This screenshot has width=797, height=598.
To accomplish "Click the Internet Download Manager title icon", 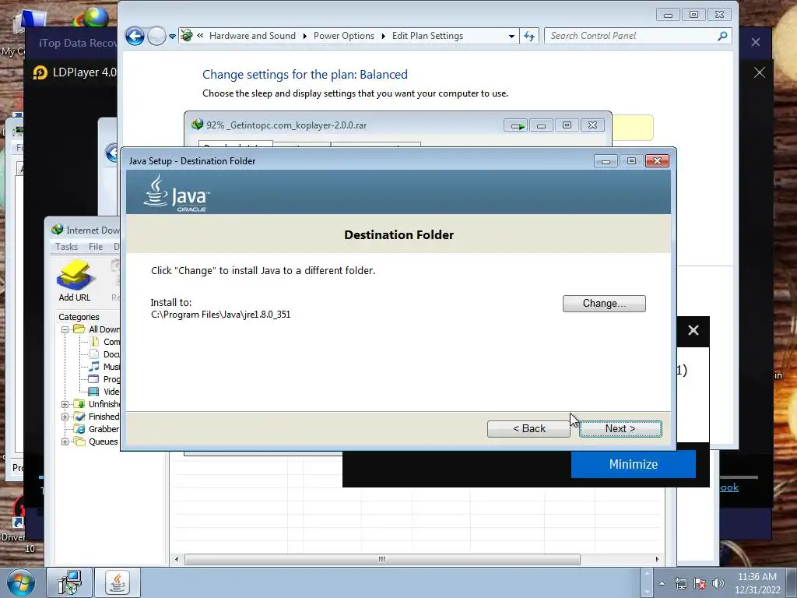I will tap(58, 230).
